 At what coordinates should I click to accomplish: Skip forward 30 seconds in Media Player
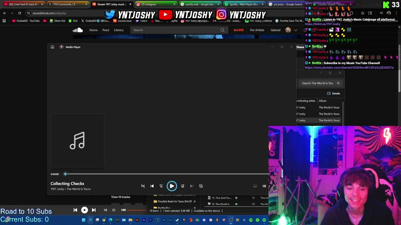(183, 186)
